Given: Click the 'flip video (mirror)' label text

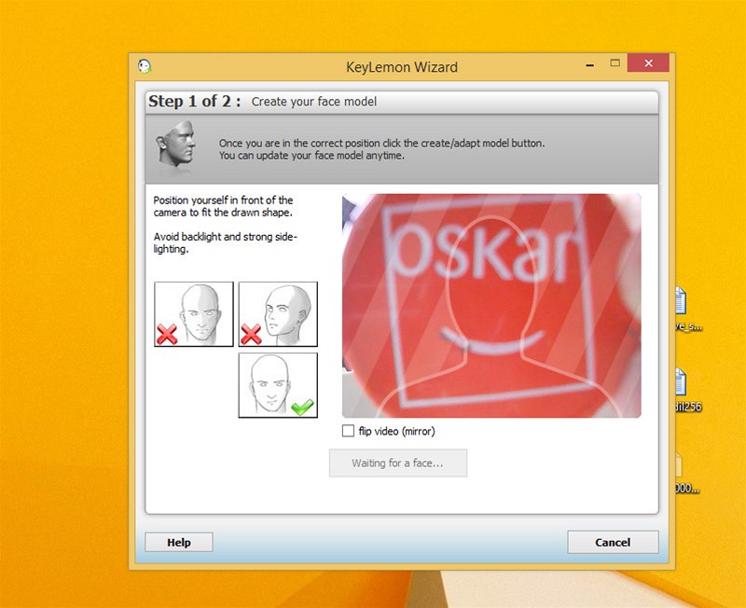Looking at the screenshot, I should coord(397,431).
